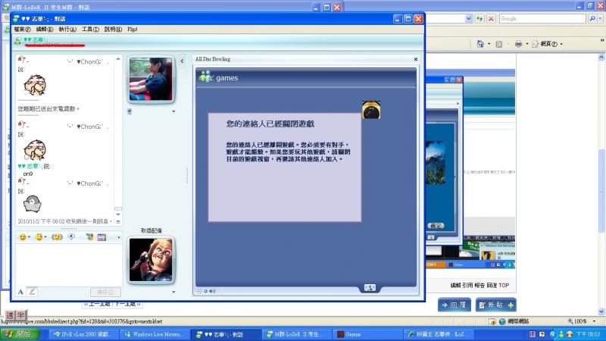Click the RSS feeds icon
Image resolution: width=606 pixels, height=341 pixels.
pyautogui.click(x=499, y=44)
